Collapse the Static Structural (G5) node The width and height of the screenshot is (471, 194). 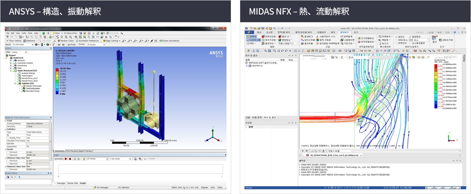(11, 71)
